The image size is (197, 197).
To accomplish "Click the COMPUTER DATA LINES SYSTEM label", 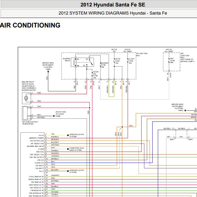I will tap(77, 149).
